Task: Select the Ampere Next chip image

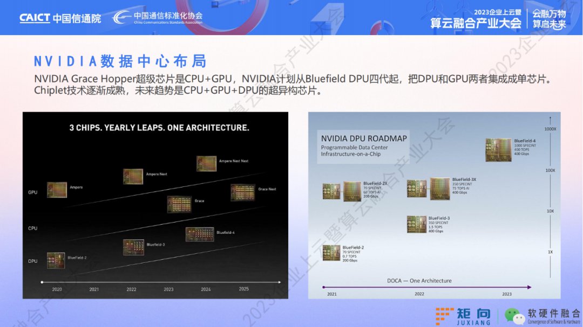Action: [133, 176]
